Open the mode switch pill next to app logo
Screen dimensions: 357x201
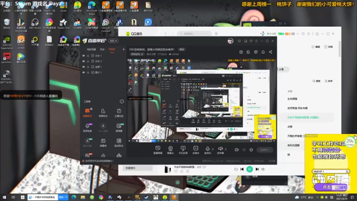click(113, 41)
